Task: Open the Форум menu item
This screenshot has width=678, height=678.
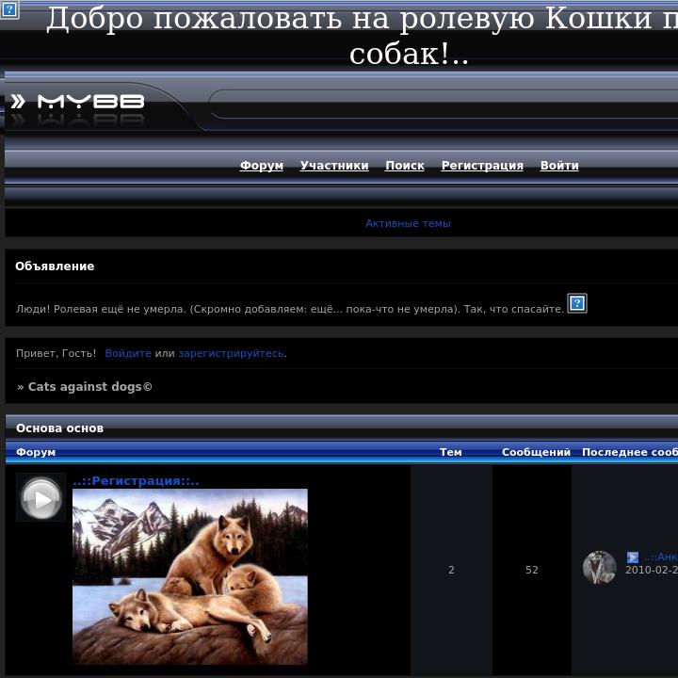Action: pos(262,166)
